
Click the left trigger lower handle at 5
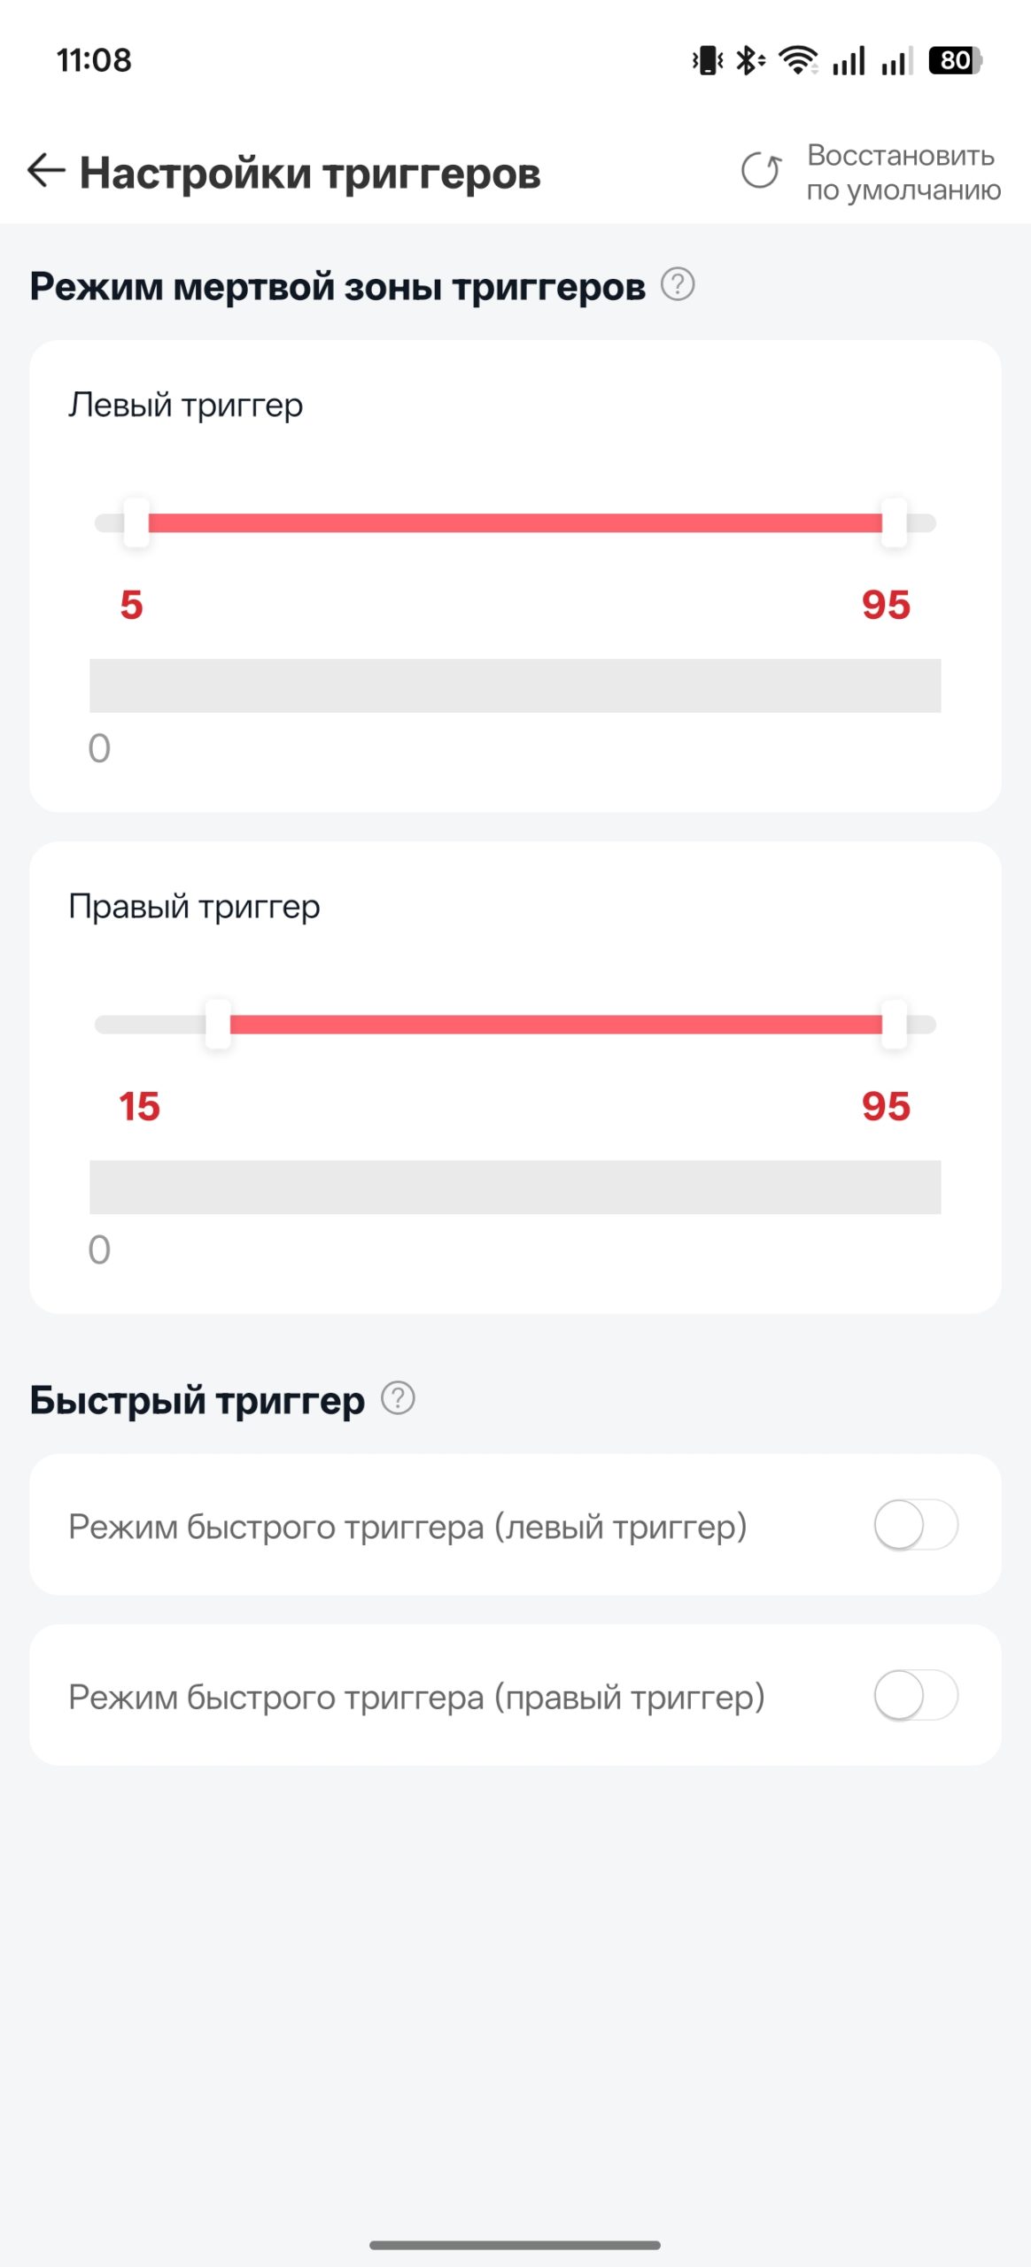click(x=136, y=522)
